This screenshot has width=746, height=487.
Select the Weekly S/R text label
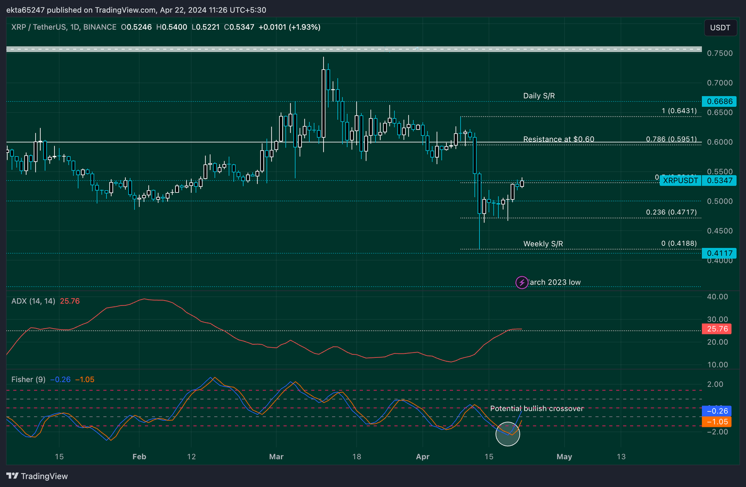543,244
